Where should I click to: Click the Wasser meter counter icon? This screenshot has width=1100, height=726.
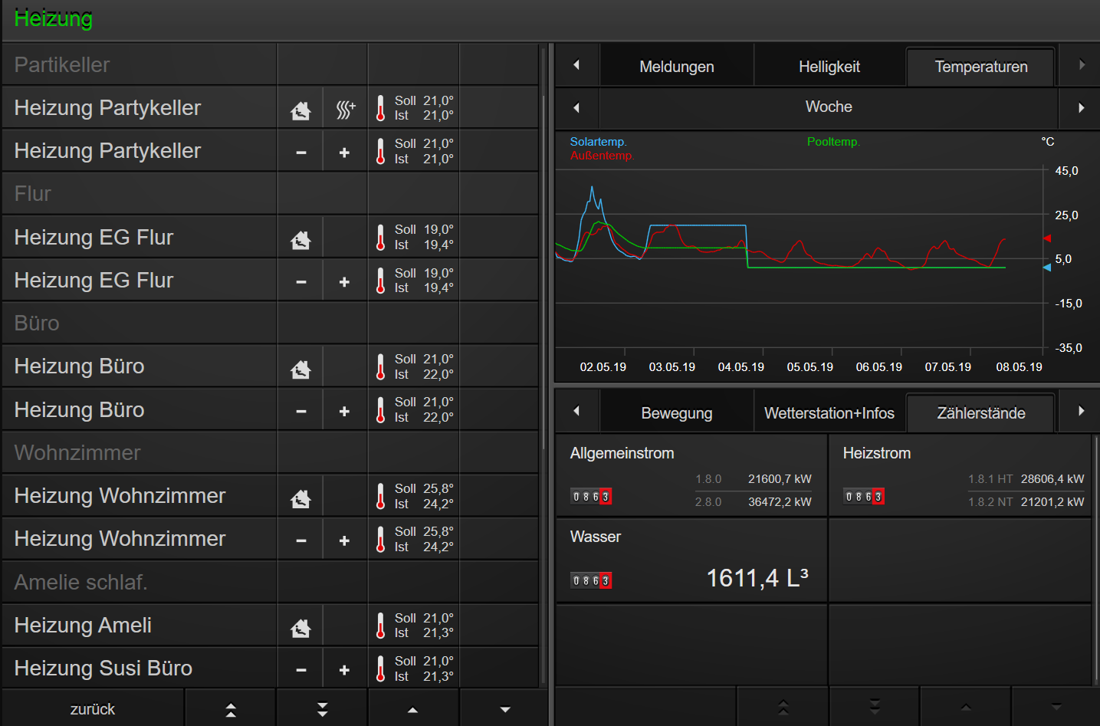pyautogui.click(x=591, y=581)
